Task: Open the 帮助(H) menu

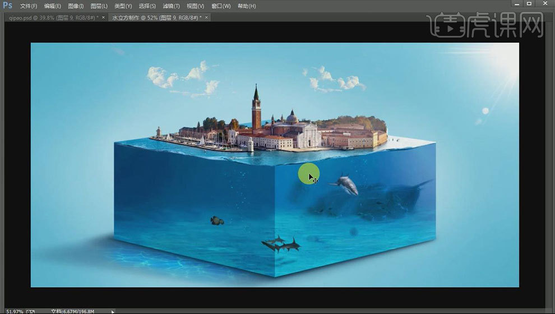Action: point(246,6)
